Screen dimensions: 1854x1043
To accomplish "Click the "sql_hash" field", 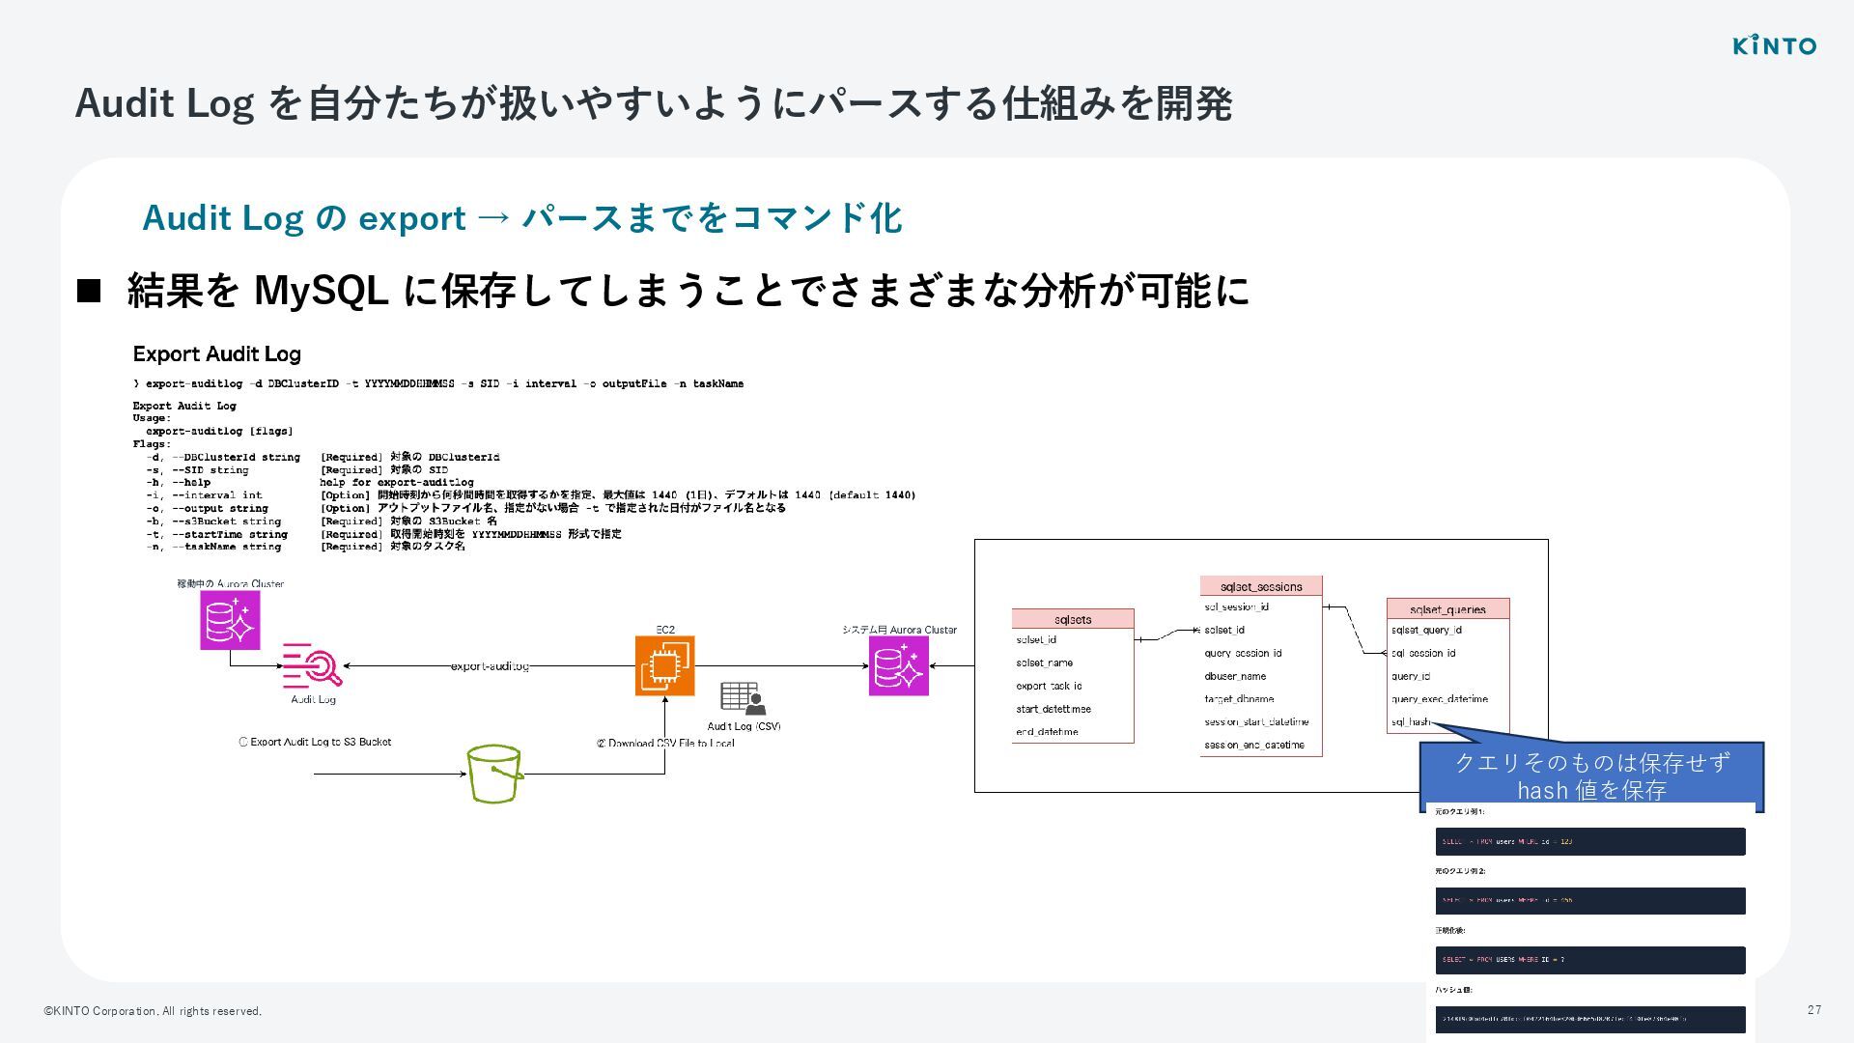I will pyautogui.click(x=1411, y=721).
